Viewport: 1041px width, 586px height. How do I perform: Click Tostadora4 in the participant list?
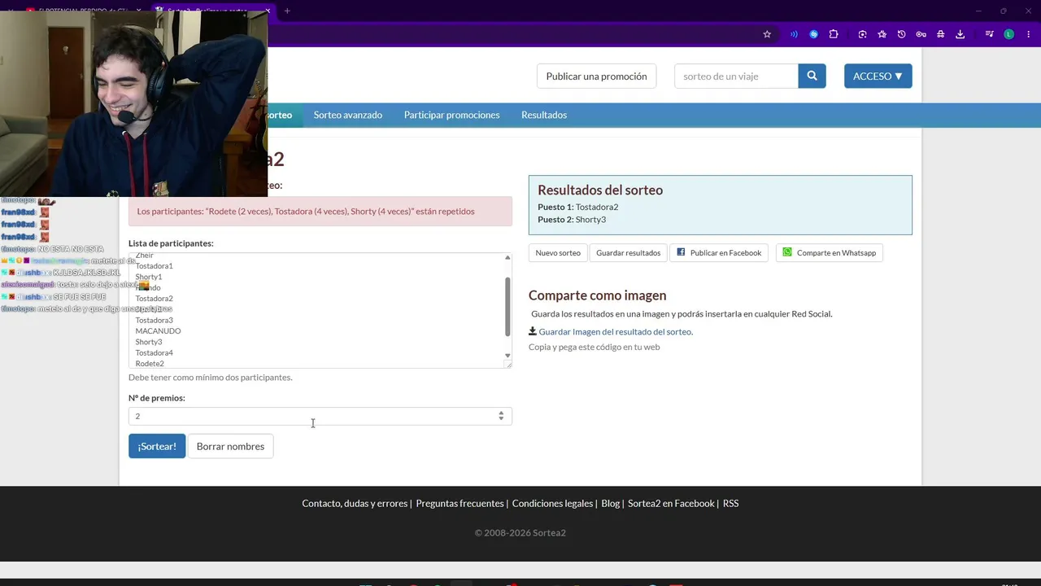(154, 352)
